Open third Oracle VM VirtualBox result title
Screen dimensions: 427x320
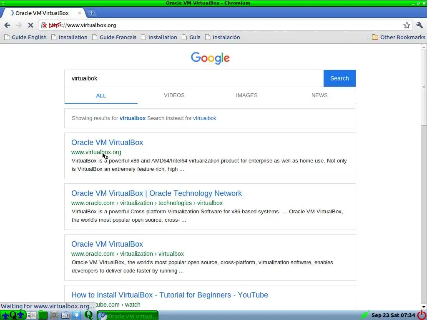(107, 244)
